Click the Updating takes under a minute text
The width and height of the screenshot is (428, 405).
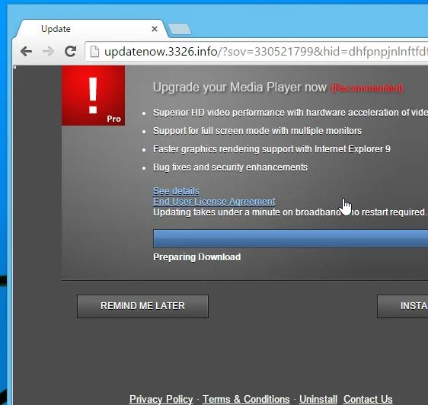point(289,212)
